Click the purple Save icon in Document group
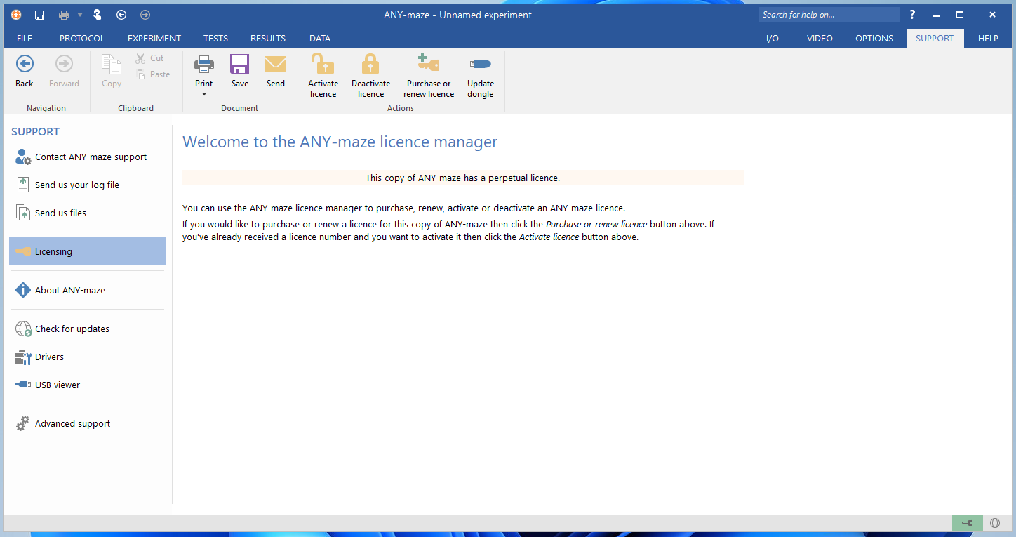Image resolution: width=1016 pixels, height=537 pixels. [x=240, y=65]
